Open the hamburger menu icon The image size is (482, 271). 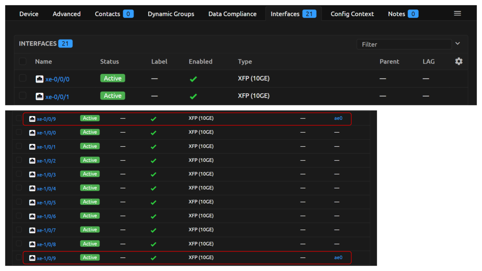click(457, 13)
